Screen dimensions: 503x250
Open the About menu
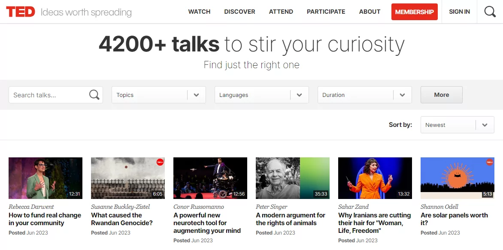(370, 12)
